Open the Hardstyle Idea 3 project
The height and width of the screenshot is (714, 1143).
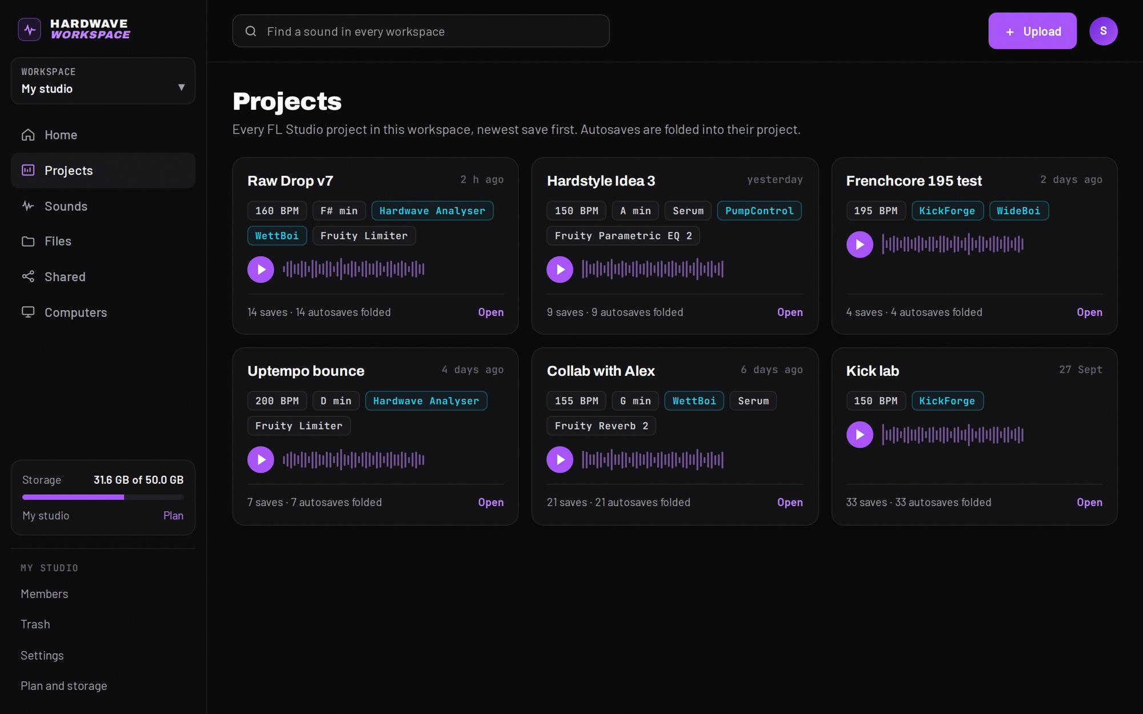pos(790,312)
